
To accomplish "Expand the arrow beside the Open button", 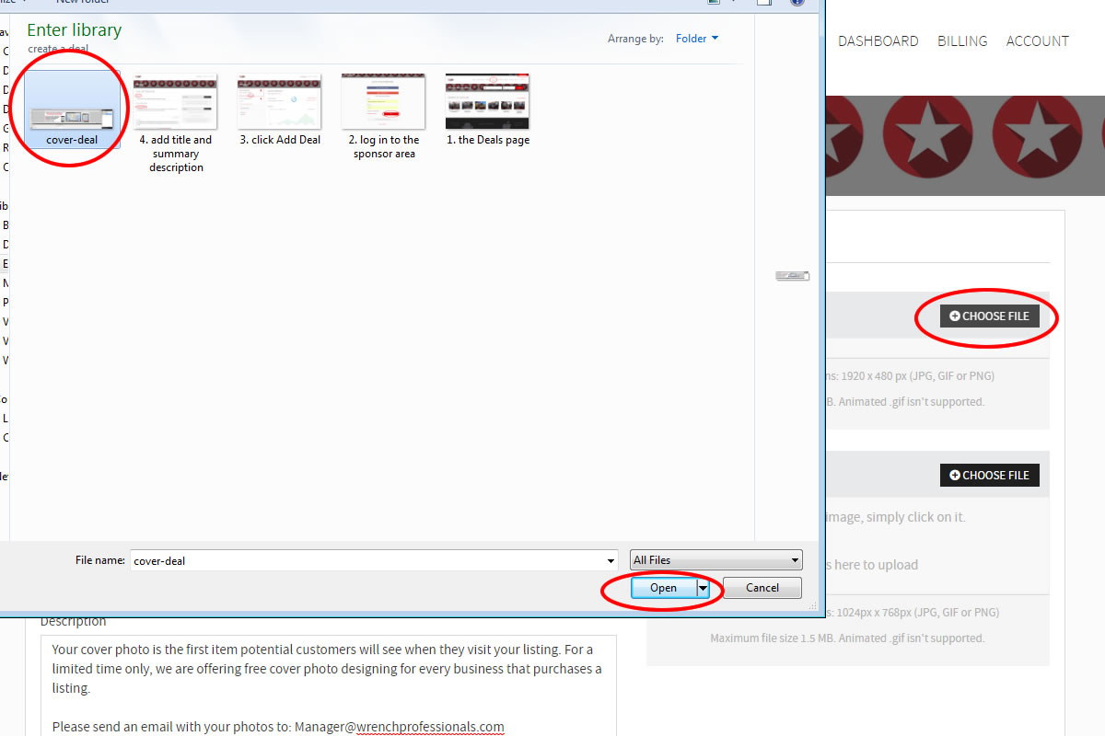I will [x=703, y=588].
